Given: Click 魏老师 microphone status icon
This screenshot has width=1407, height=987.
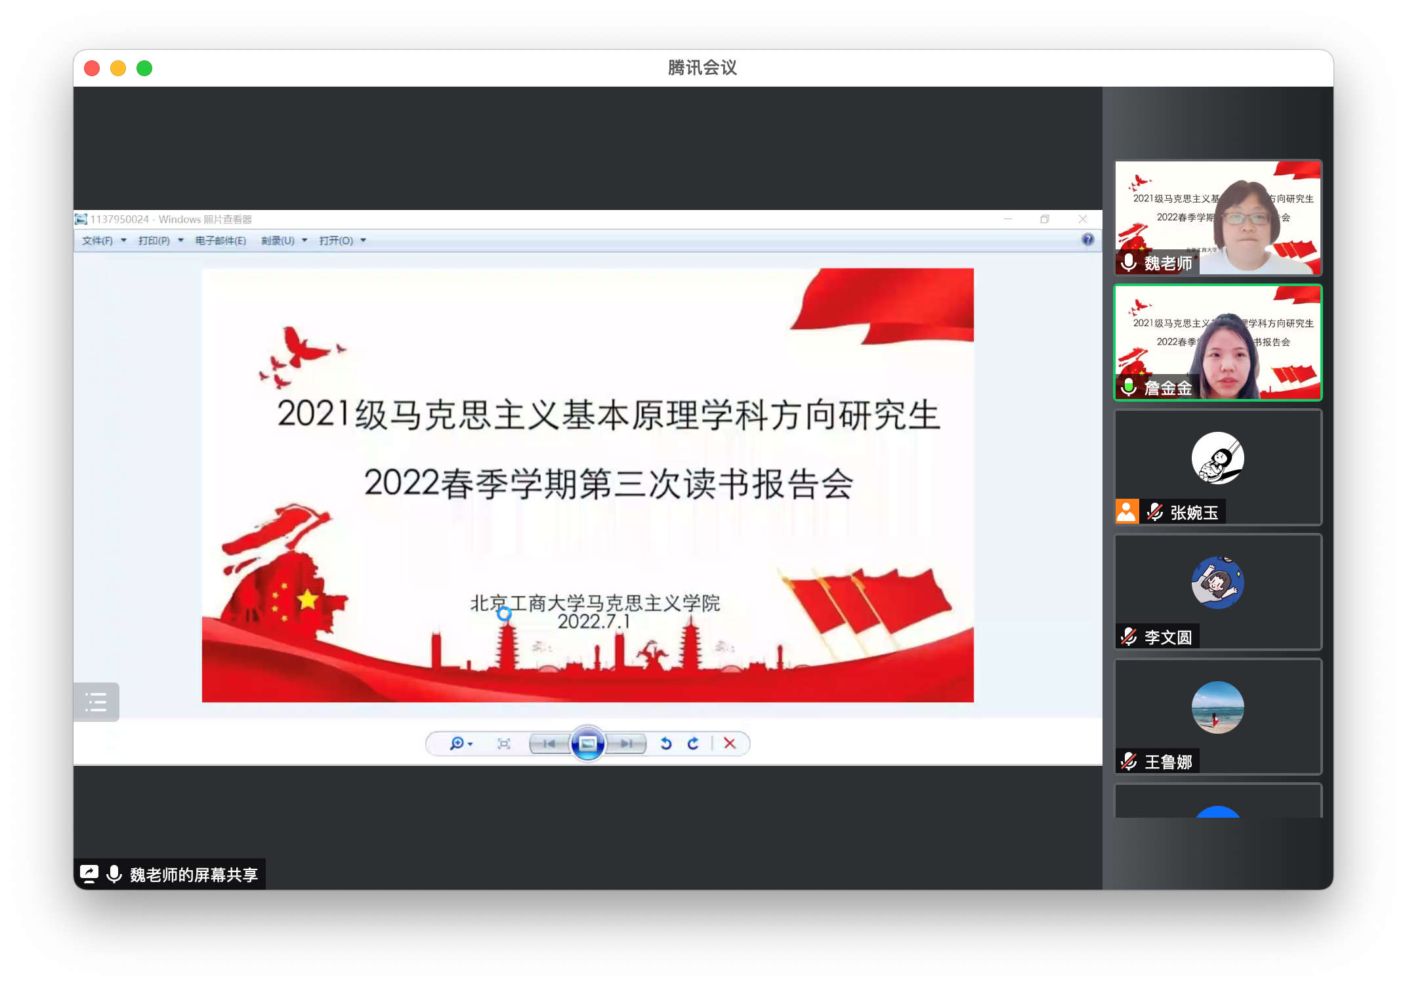Looking at the screenshot, I should pyautogui.click(x=1129, y=262).
